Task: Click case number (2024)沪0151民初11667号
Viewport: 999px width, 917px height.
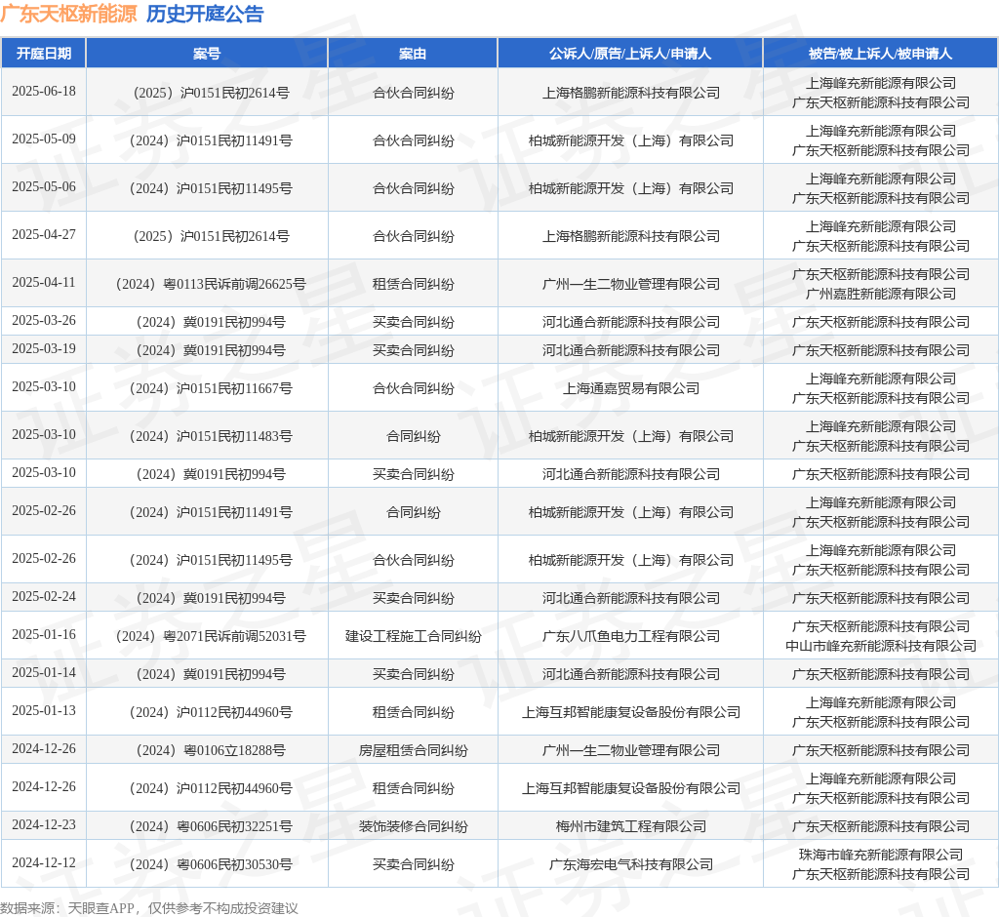Action: click(x=211, y=388)
